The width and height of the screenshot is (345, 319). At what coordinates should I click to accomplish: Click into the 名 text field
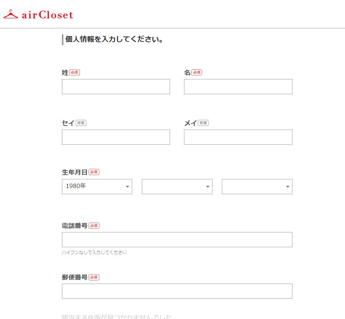point(238,87)
